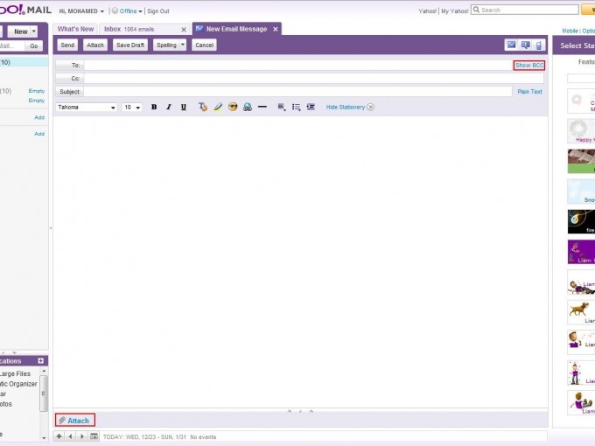595x446 pixels.
Task: Toggle bold formatting
Action: click(x=154, y=108)
